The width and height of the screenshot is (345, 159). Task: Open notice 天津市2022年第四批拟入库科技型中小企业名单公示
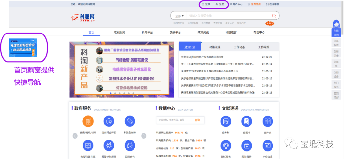tap(210, 71)
